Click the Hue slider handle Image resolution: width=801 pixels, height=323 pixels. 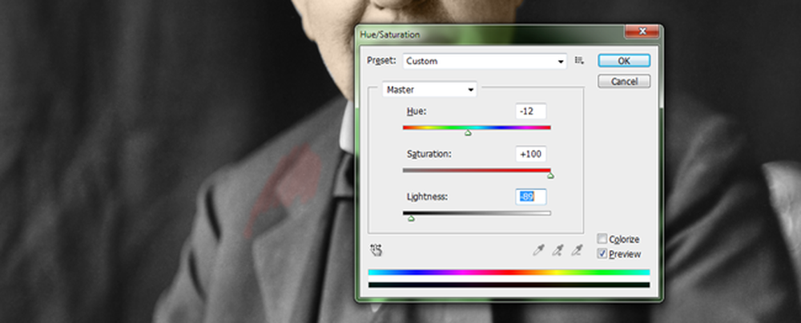(x=468, y=133)
